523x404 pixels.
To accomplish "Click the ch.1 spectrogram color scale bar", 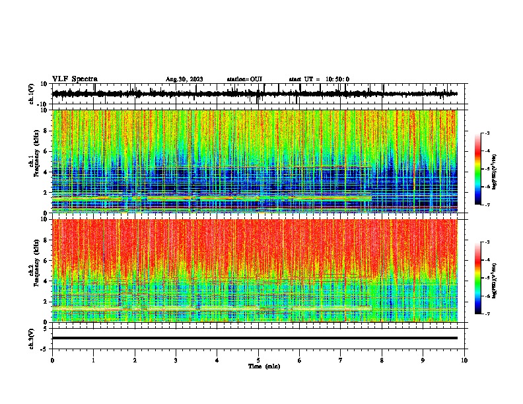I will point(477,169).
